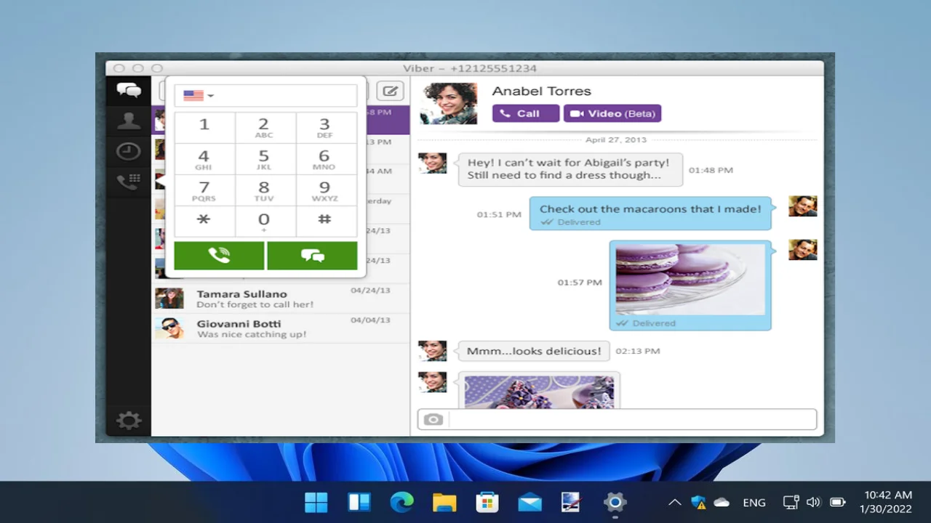This screenshot has height=523, width=931.
Task: Open Microsoft Store from the taskbar
Action: pyautogui.click(x=487, y=502)
